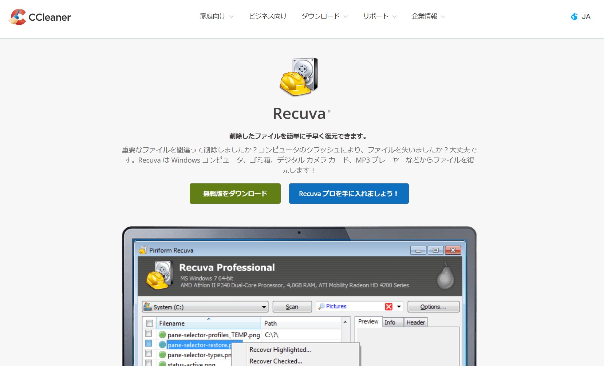Open the ビジネス向け link

tap(268, 16)
